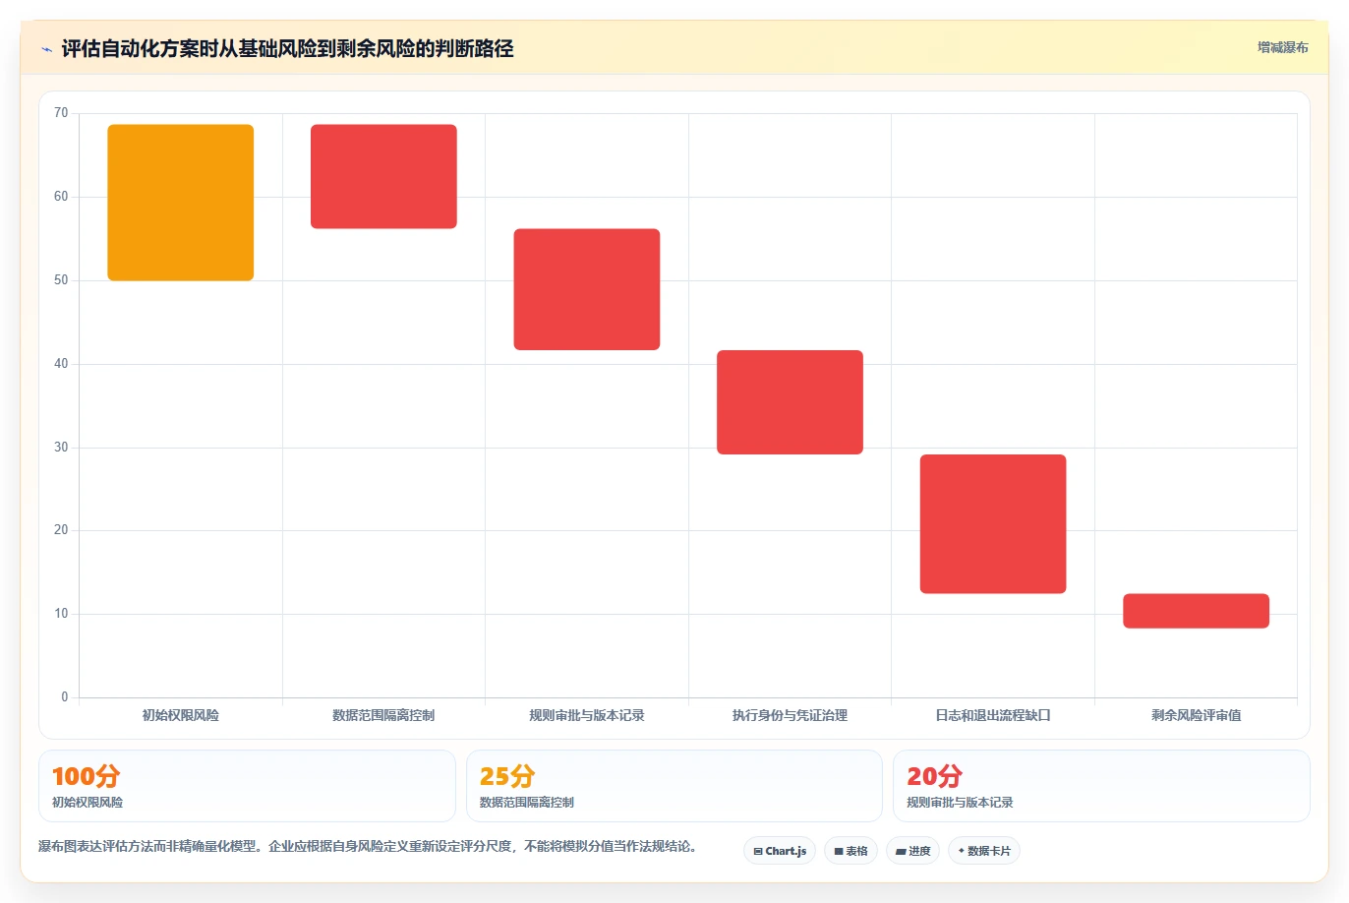Image resolution: width=1349 pixels, height=903 pixels.
Task: Click y-axis tick label 10
Action: pyautogui.click(x=61, y=614)
